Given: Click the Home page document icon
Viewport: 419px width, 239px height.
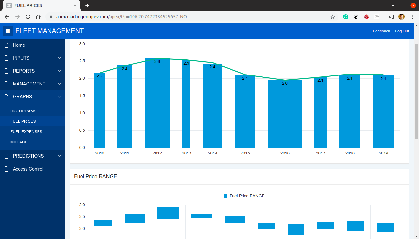Looking at the screenshot, I should (6, 45).
